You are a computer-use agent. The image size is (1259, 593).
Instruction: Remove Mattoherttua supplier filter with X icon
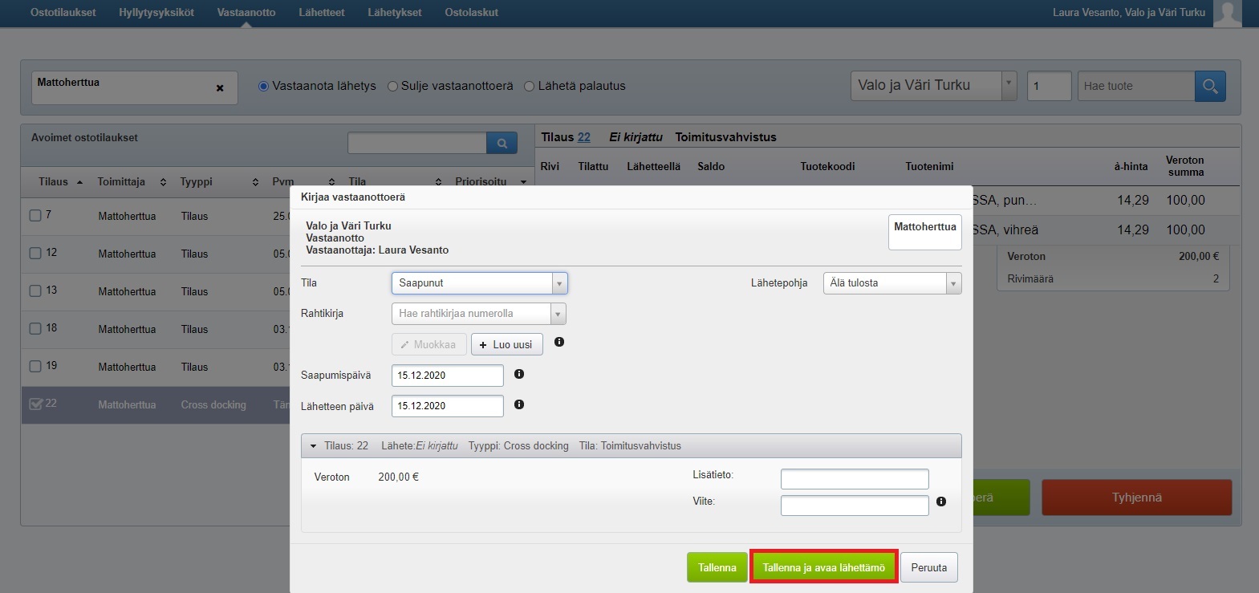220,88
